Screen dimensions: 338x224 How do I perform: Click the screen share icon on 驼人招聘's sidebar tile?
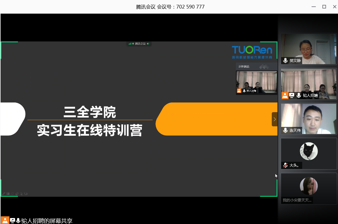[x=292, y=95]
